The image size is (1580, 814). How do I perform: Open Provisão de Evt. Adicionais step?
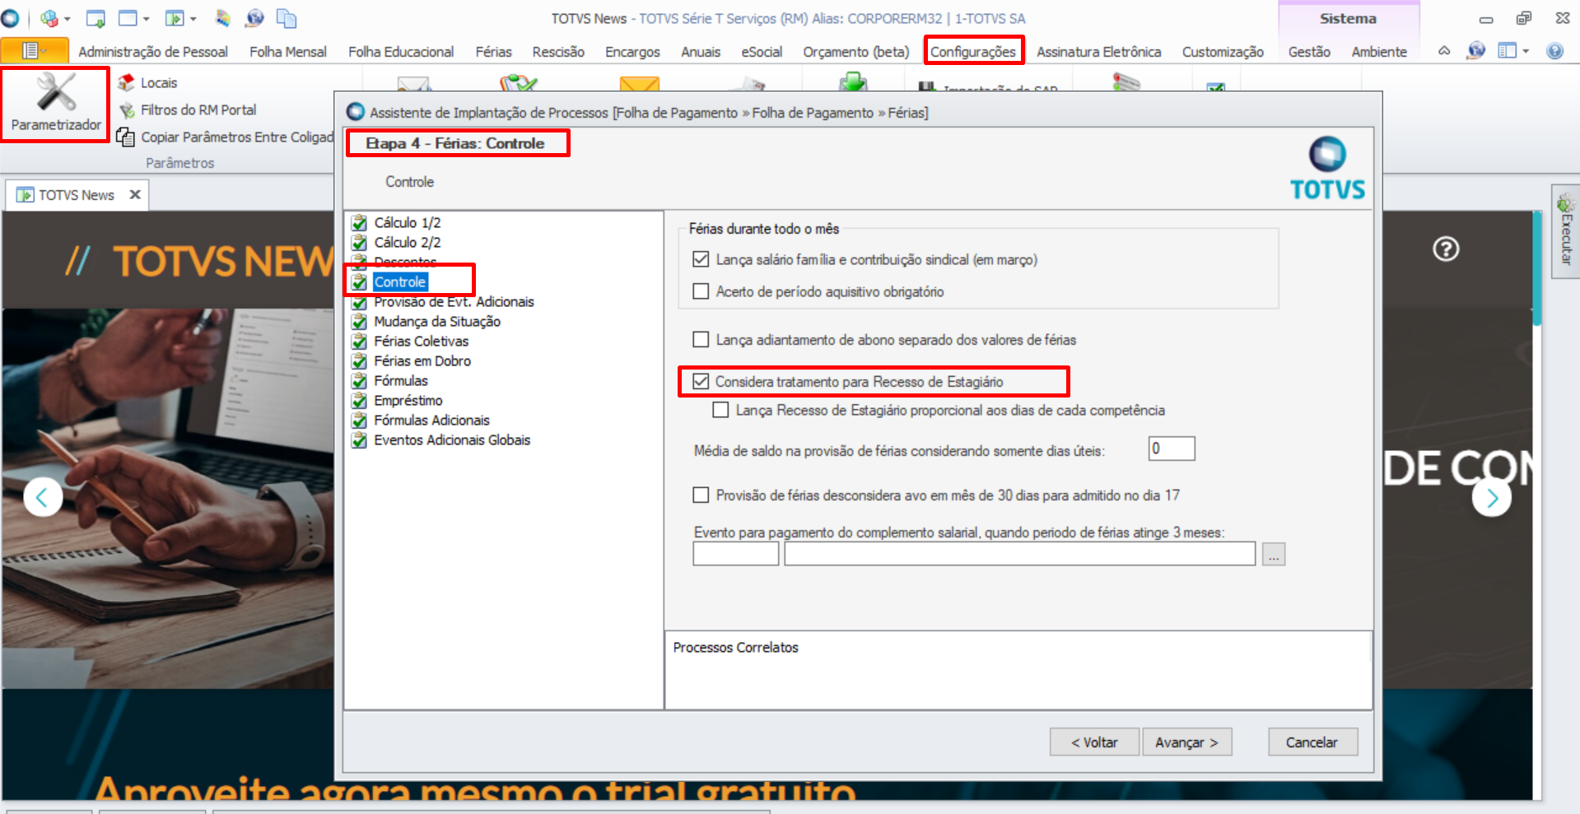coord(454,302)
